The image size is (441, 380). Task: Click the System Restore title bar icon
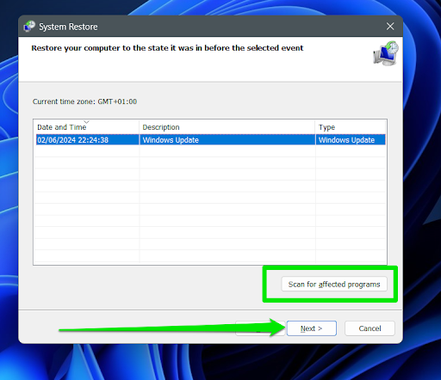[29, 27]
